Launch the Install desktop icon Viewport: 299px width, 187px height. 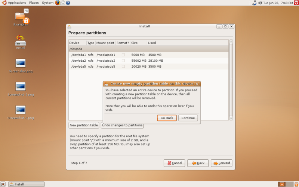pyautogui.click(x=21, y=42)
